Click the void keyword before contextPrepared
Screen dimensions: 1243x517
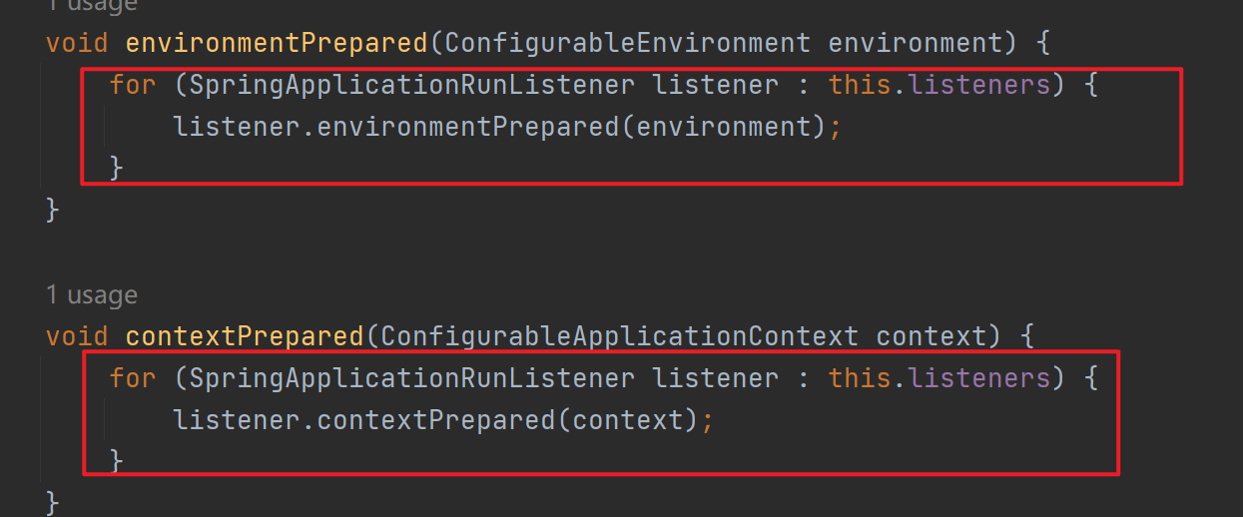[77, 336]
